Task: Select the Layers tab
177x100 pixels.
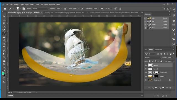Action: 151,49
